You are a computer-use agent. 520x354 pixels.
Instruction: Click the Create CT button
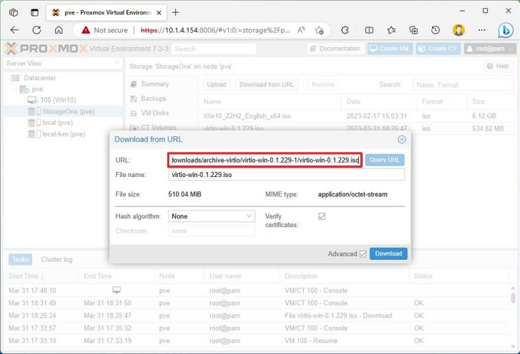click(438, 49)
